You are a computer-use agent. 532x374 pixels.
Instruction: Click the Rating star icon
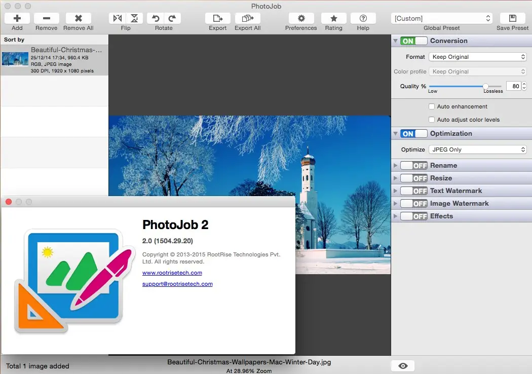(x=333, y=18)
